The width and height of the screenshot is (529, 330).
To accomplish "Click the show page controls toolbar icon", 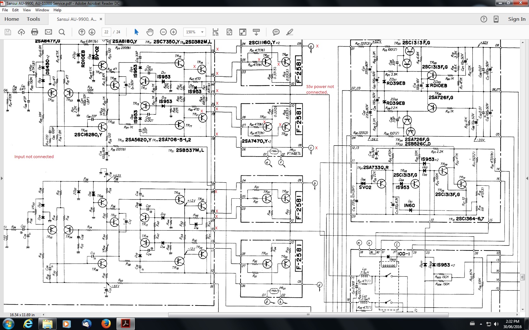I will click(x=256, y=32).
